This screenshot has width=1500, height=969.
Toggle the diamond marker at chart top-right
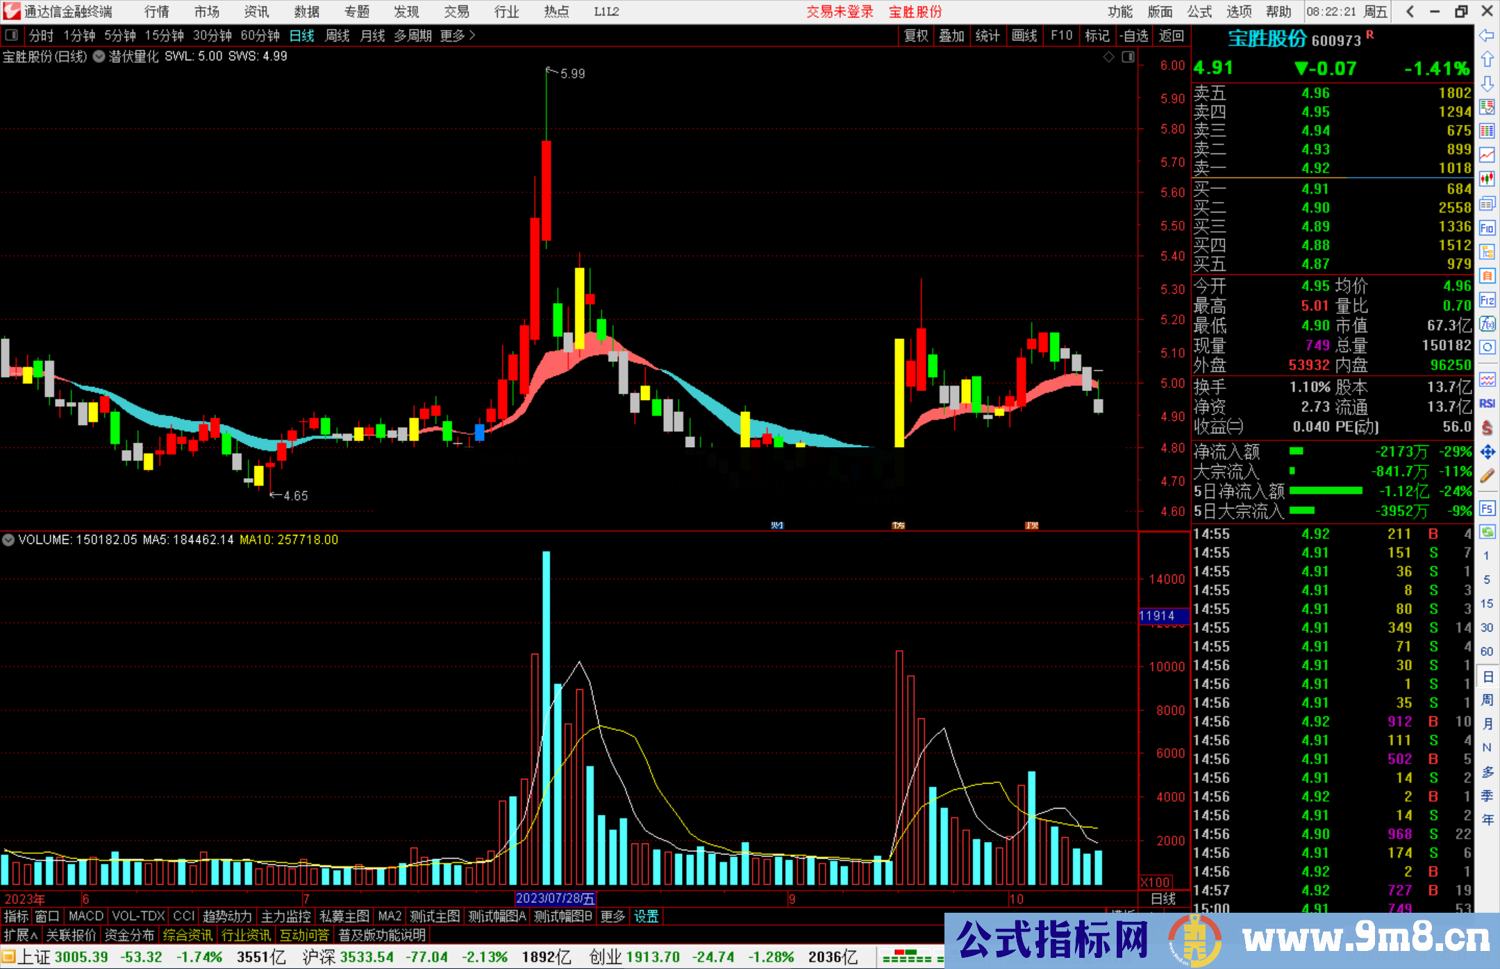click(x=1109, y=57)
